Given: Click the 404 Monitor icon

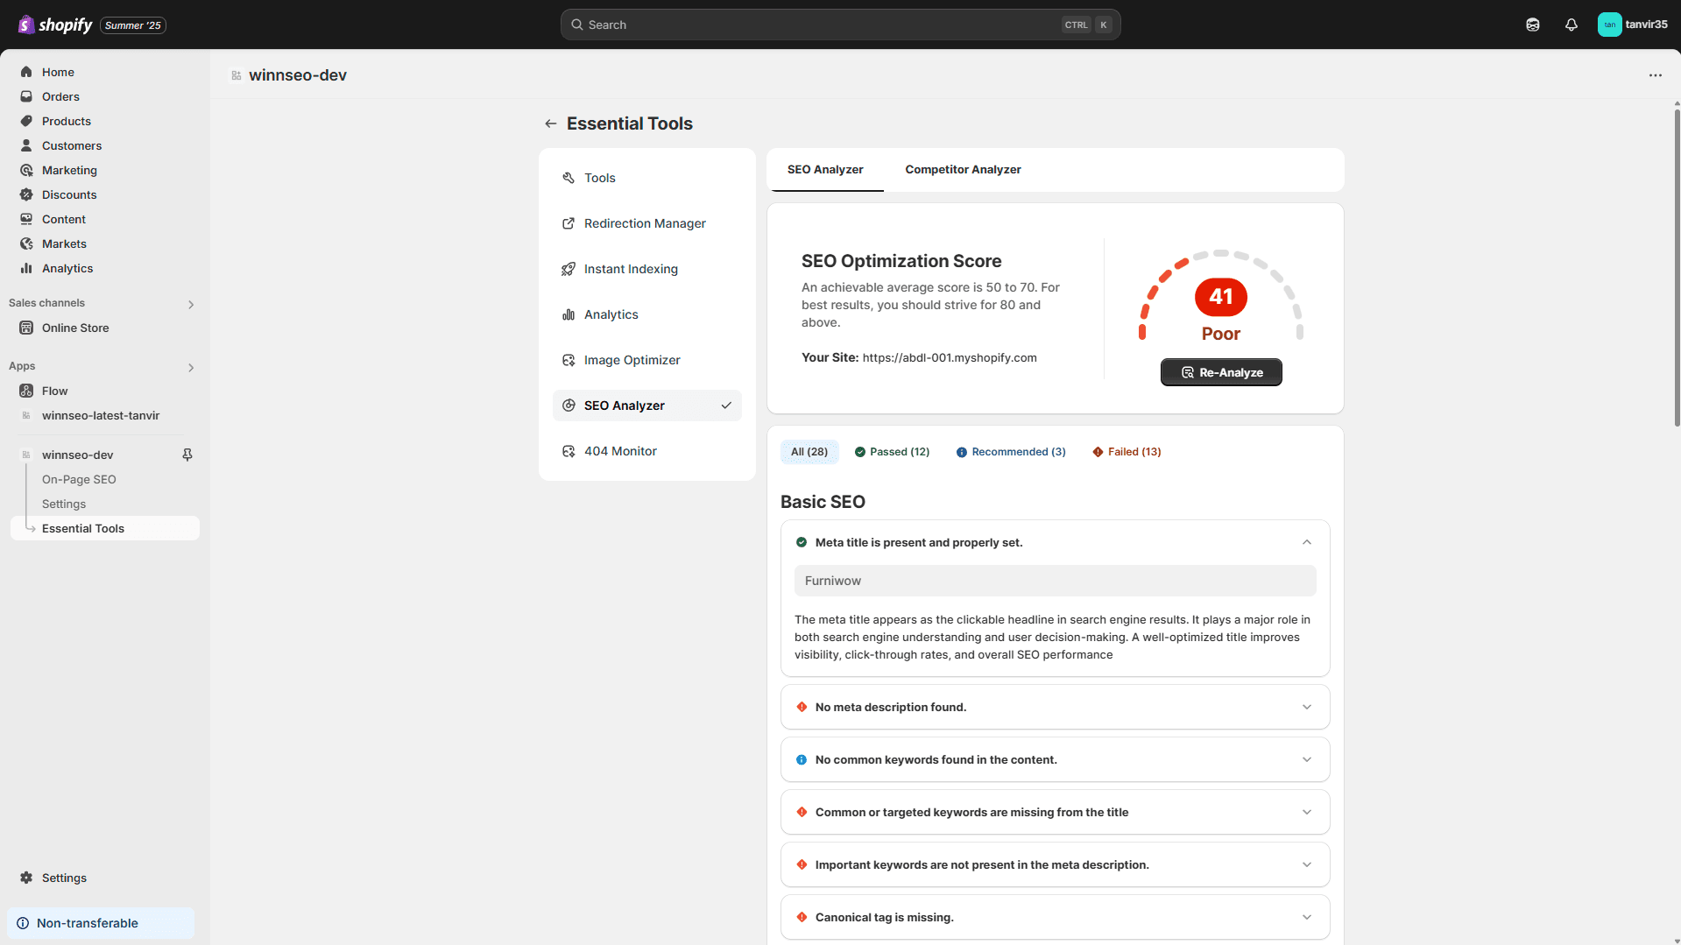Looking at the screenshot, I should pos(569,451).
